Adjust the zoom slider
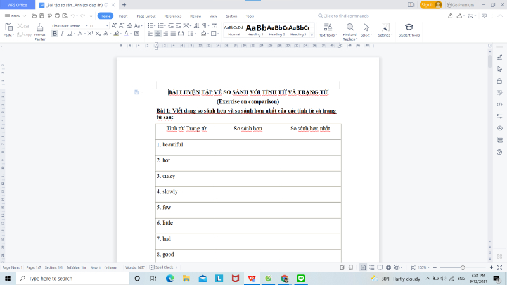 (x=463, y=267)
